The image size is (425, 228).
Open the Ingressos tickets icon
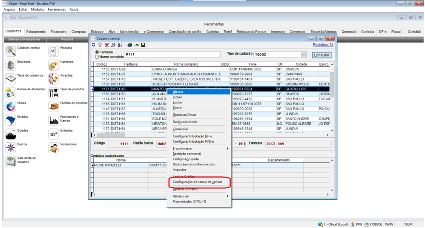click(54, 65)
